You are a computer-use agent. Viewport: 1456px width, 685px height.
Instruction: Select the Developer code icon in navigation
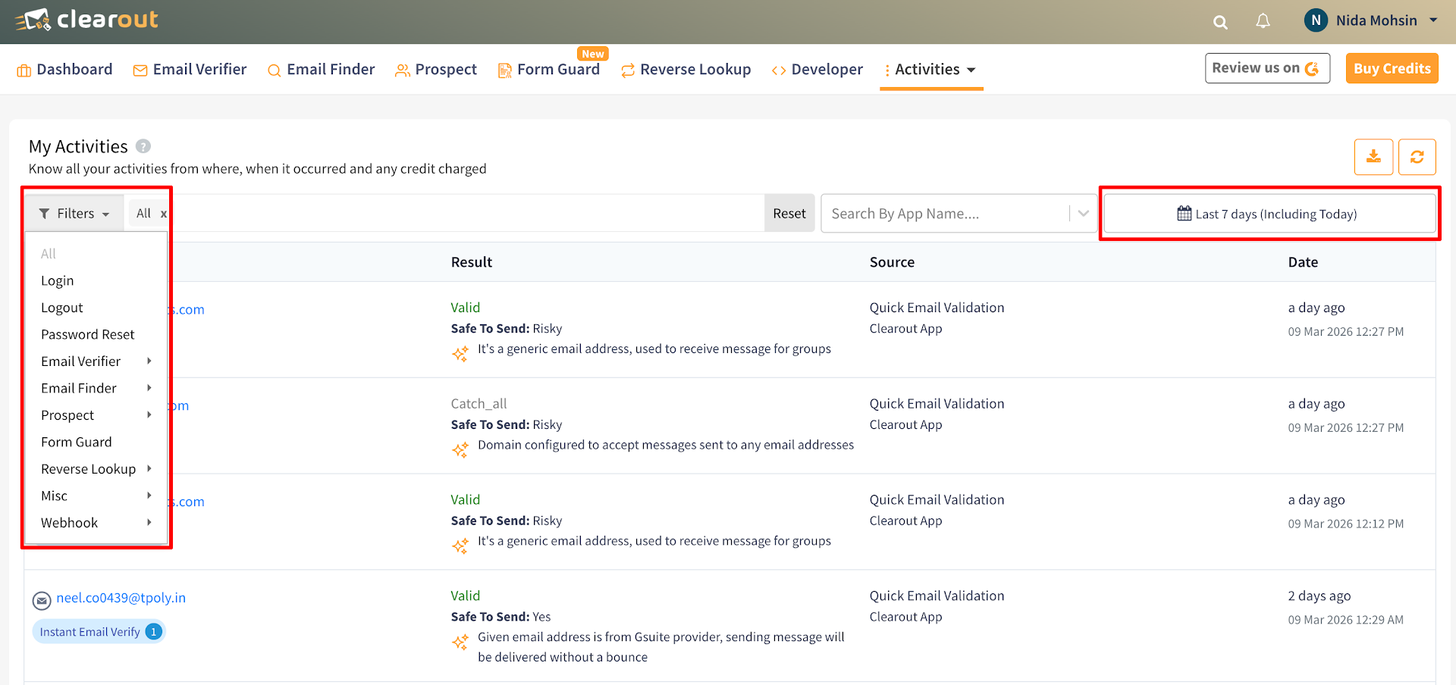point(778,70)
